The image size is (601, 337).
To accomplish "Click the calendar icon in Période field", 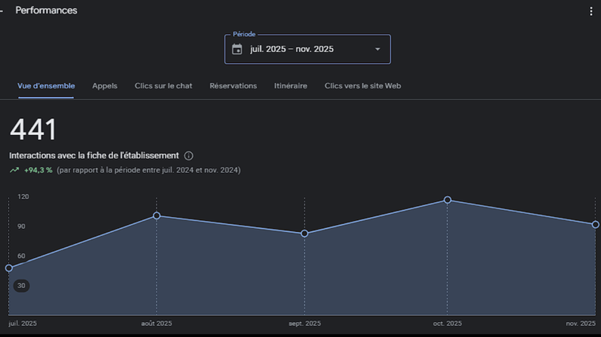I will pos(237,49).
